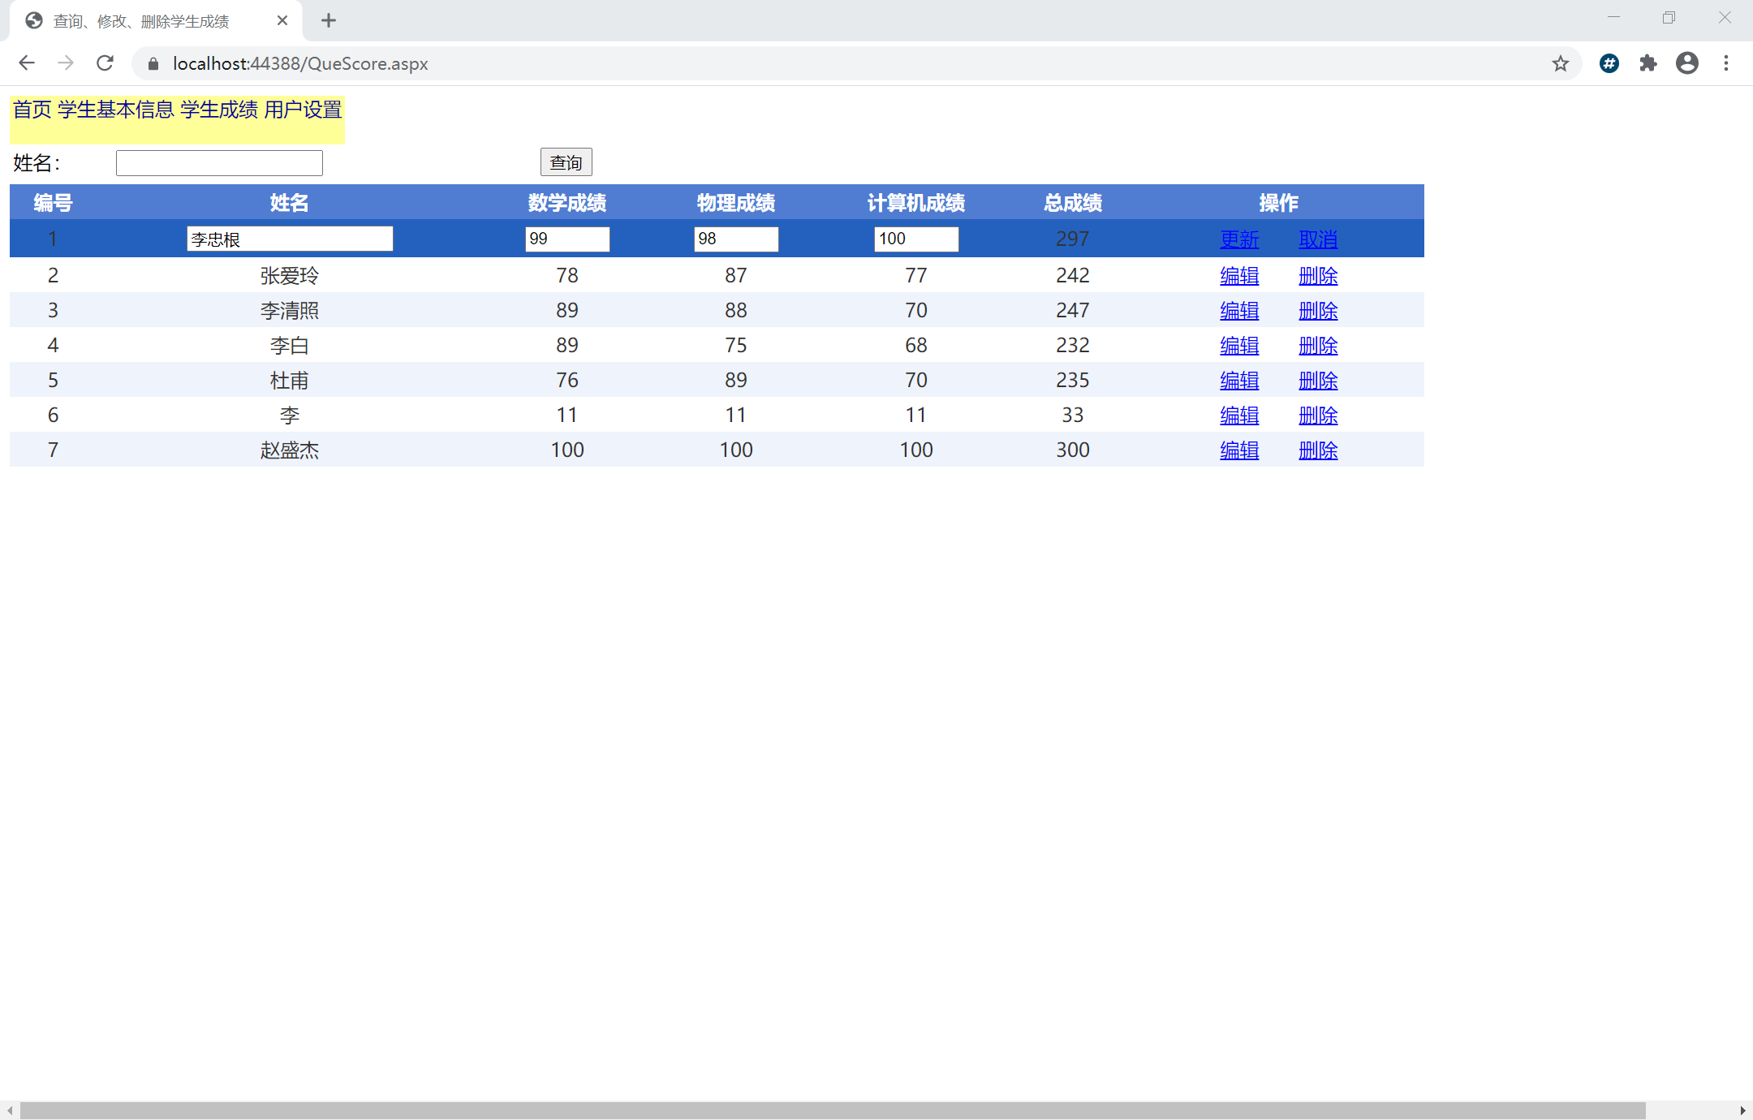
Task: Open the Extensions puzzle icon
Action: [x=1647, y=63]
